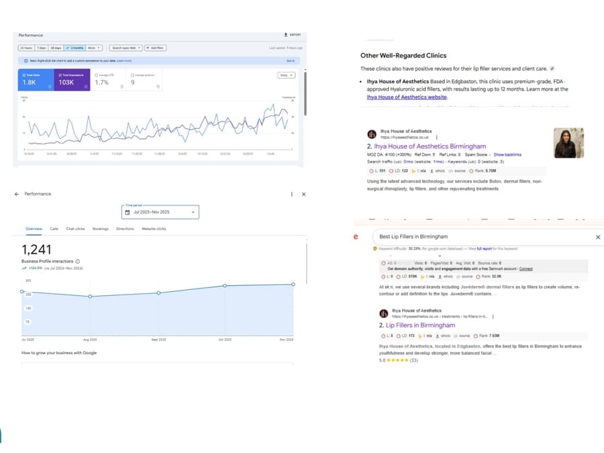The width and height of the screenshot is (604, 453).
Task: Click the Ihya logo icon above Lip Fillers result
Action: pos(384,313)
